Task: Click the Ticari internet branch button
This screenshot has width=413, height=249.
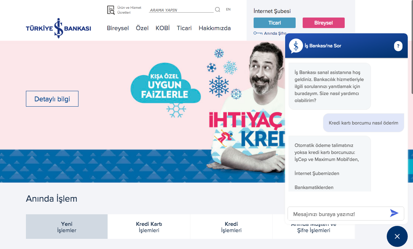Action: tap(274, 23)
